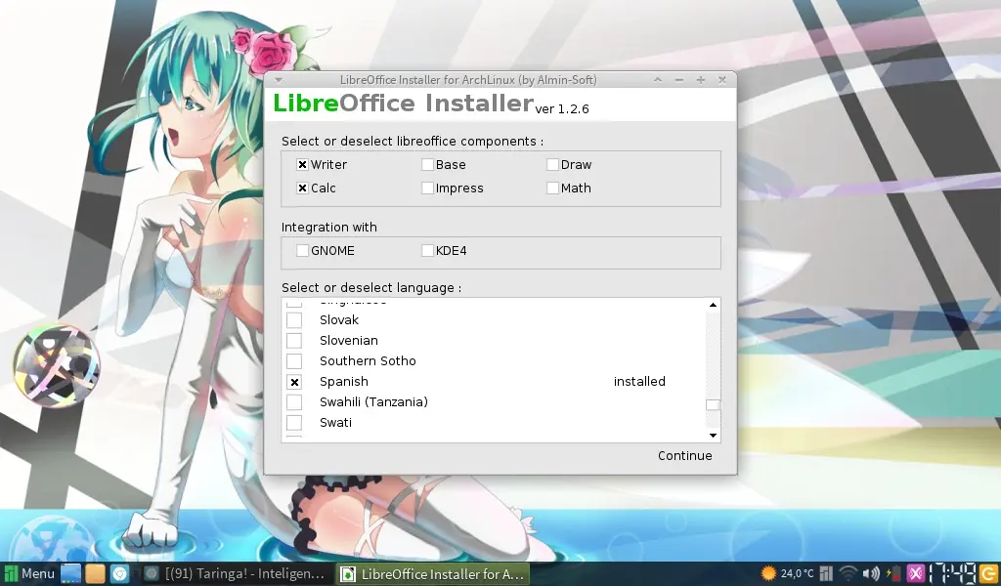
Task: Focus LibreOffice Installer task in taskbar
Action: click(x=431, y=574)
